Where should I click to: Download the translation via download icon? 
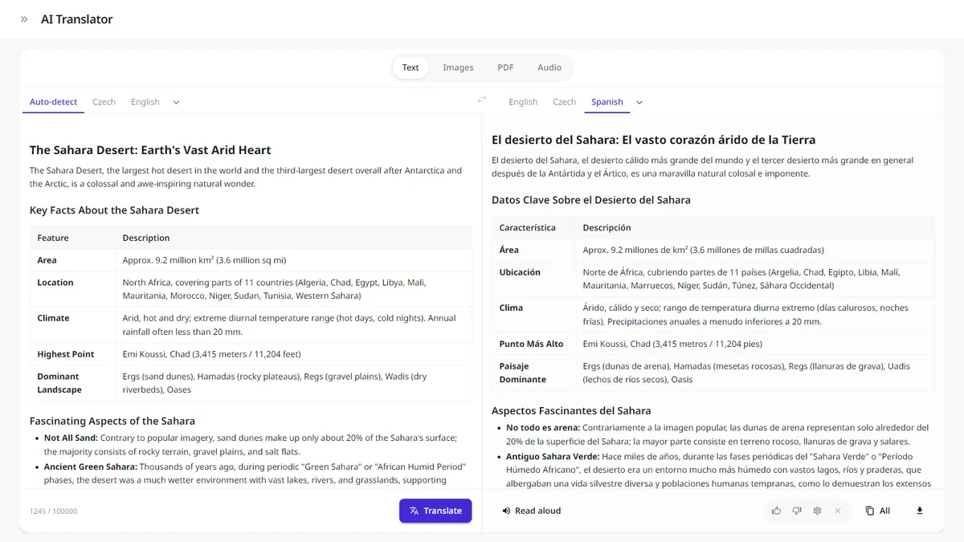(x=920, y=511)
